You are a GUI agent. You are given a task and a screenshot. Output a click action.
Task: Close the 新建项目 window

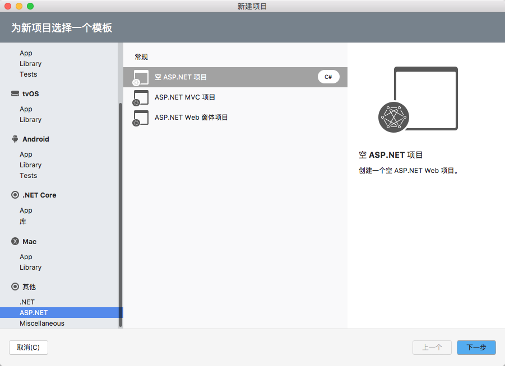tap(8, 6)
